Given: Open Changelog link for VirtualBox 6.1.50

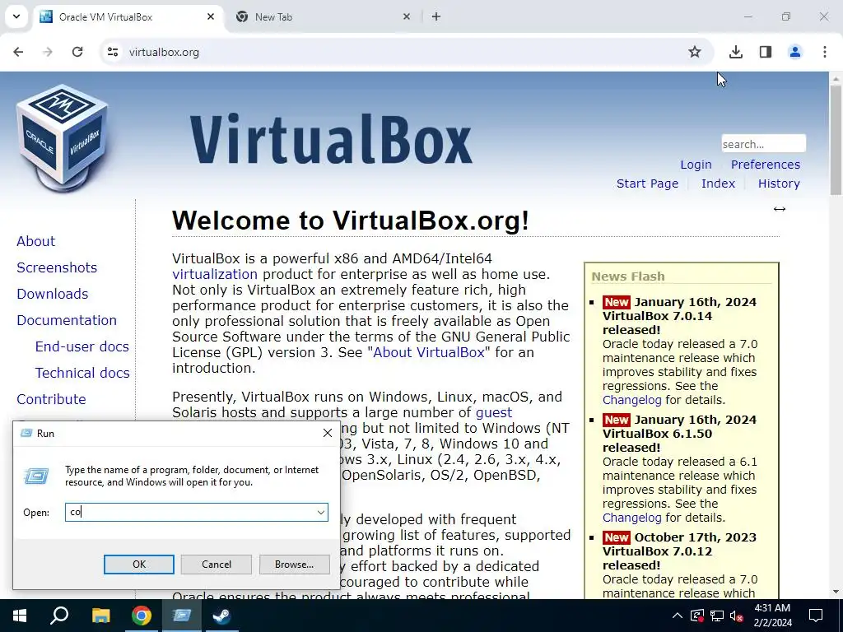Looking at the screenshot, I should (x=631, y=518).
